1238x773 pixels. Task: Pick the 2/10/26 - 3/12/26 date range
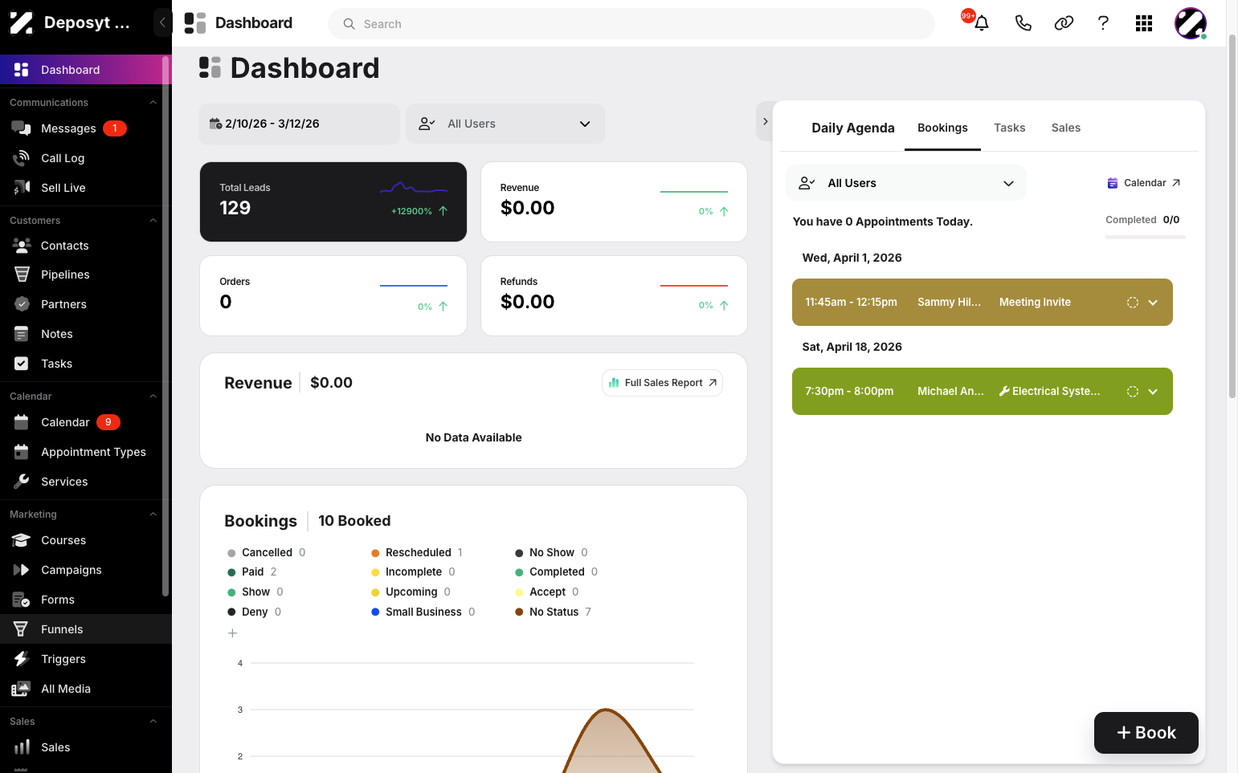coord(299,124)
